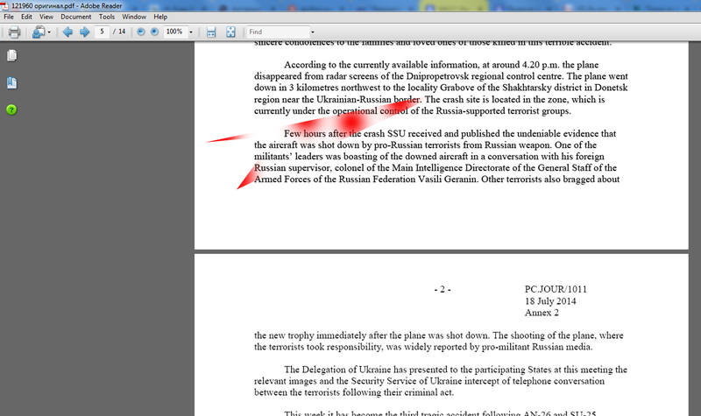This screenshot has height=416, width=701.
Task: Open the Collaborate dropdown arrow
Action: pyautogui.click(x=49, y=32)
